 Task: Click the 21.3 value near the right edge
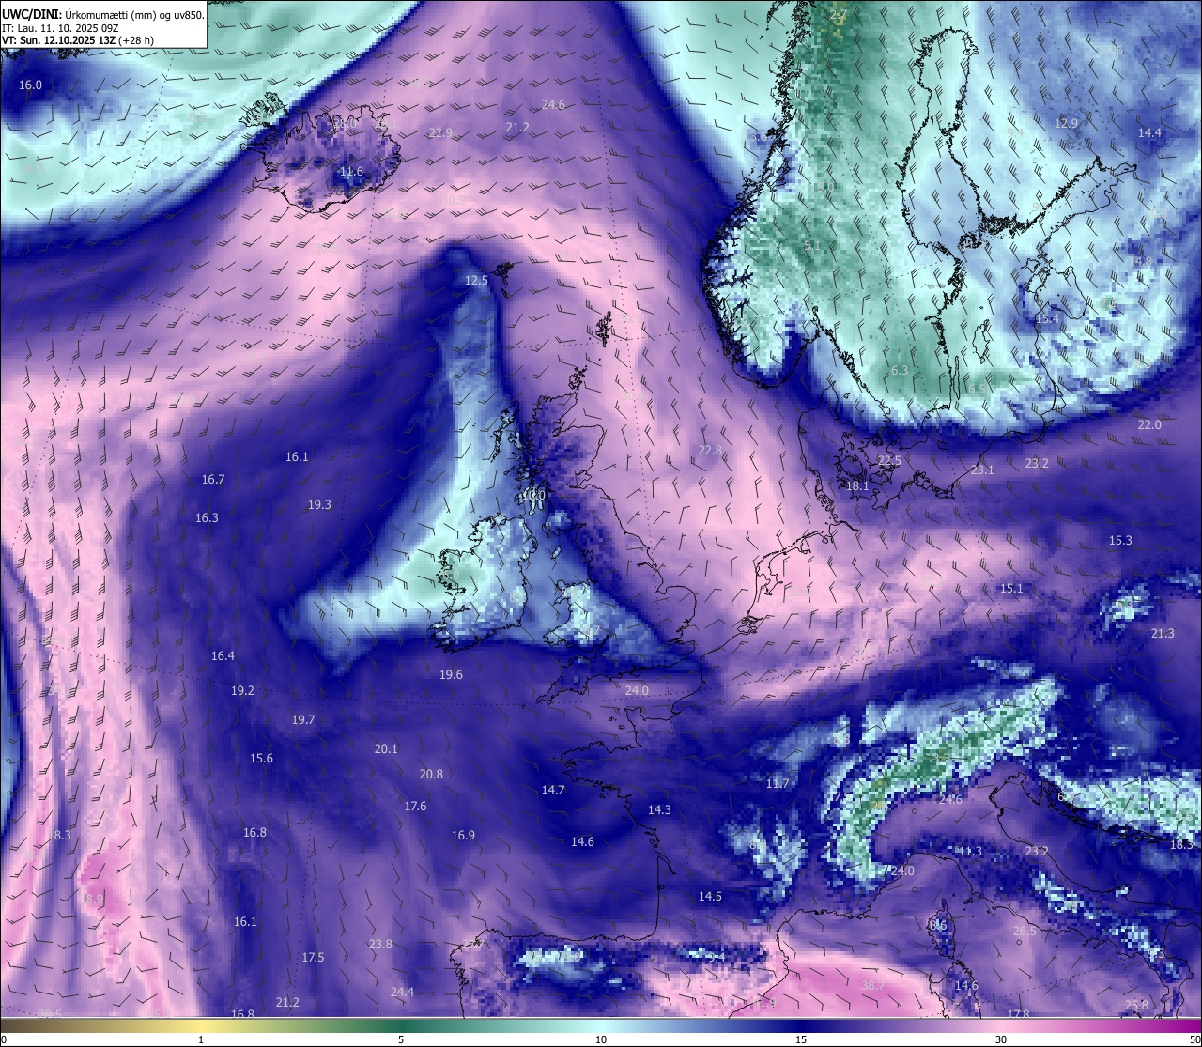coord(1163,634)
